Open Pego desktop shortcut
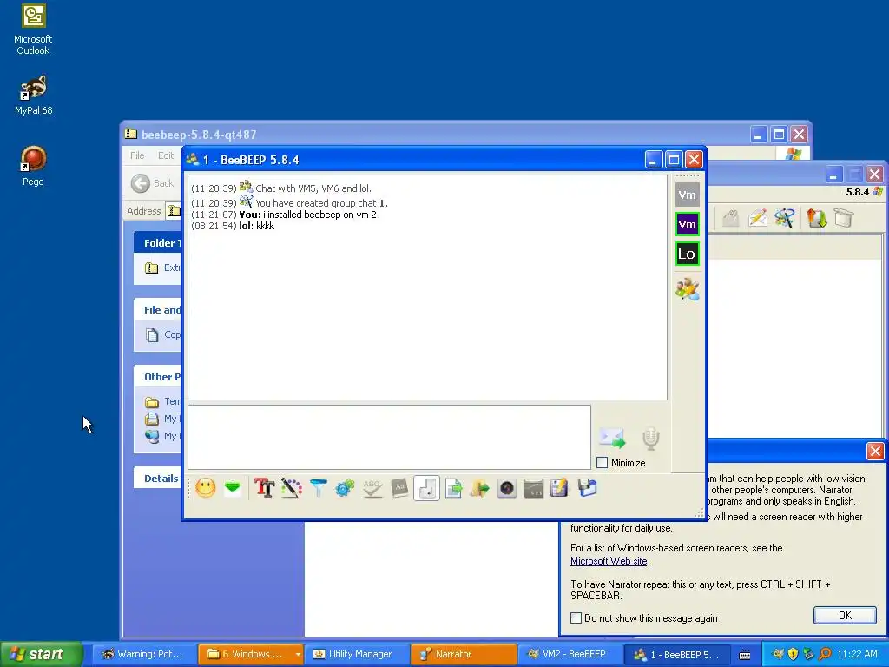This screenshot has width=889, height=667. coord(33,166)
